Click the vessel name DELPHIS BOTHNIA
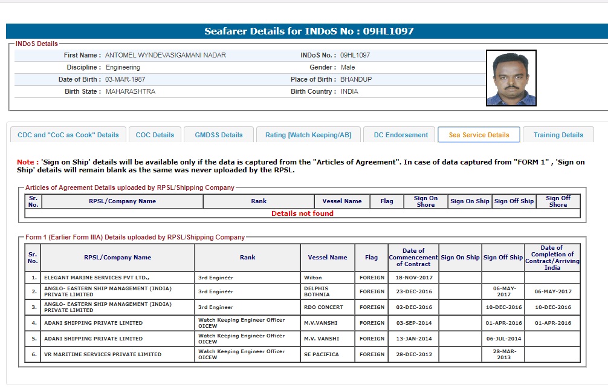The width and height of the screenshot is (608, 387). (317, 291)
